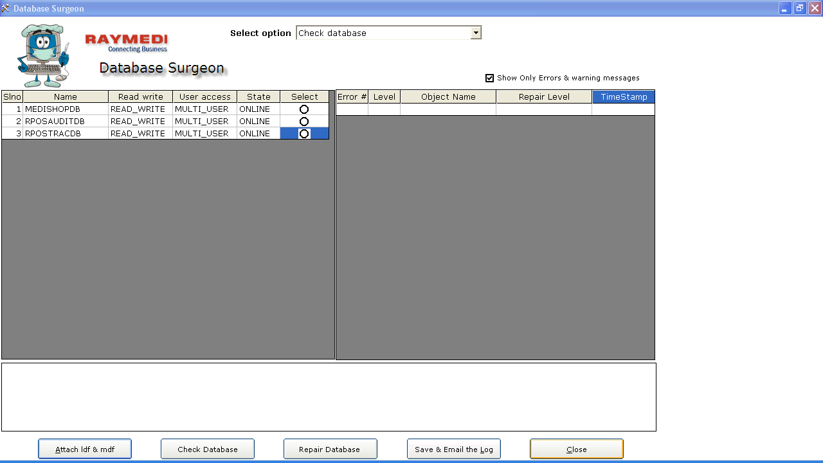This screenshot has height=463, width=823.
Task: Toggle Show Only Errors & warning messages
Action: pos(490,78)
